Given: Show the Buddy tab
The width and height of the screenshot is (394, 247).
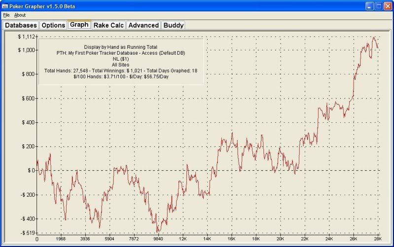Looking at the screenshot, I should 173,25.
